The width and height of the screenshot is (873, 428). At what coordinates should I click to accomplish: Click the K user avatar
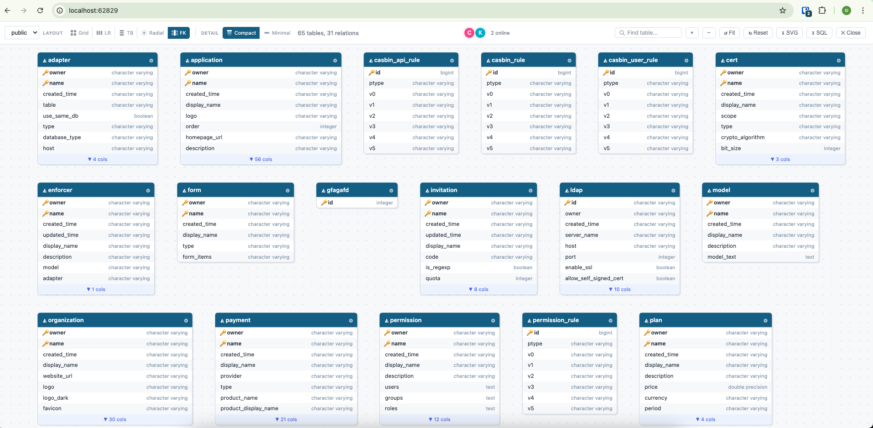tap(480, 33)
